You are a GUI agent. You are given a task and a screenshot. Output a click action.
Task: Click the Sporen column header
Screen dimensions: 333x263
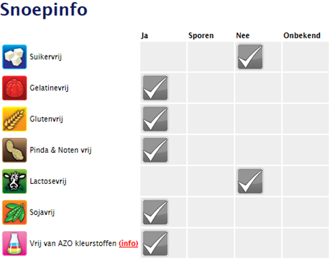pos(201,35)
